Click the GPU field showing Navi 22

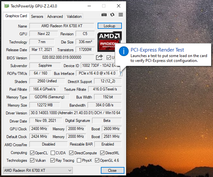pos(44,34)
